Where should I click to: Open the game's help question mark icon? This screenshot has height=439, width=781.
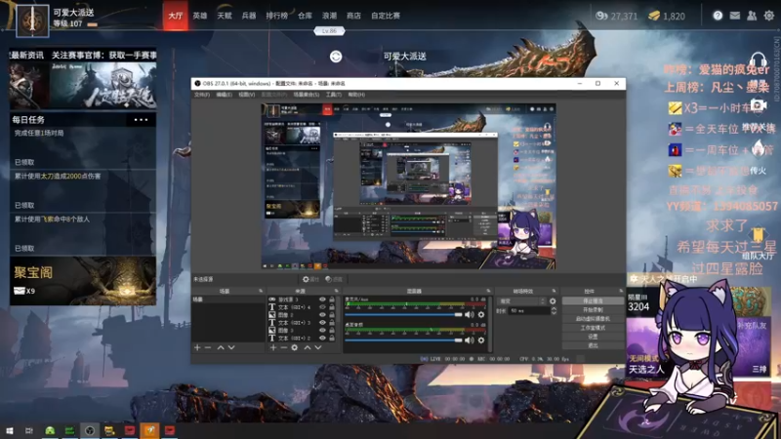coord(718,16)
